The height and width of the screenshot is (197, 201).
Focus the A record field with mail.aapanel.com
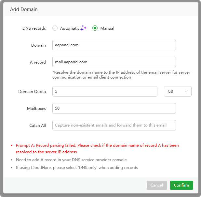coord(114,62)
